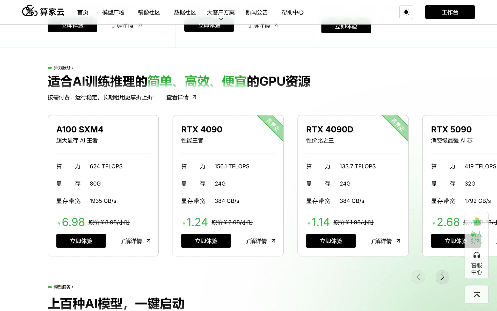Click the 超大显存 AI 王者 subtitle
Image resolution: width=497 pixels, height=311 pixels.
pyautogui.click(x=77, y=140)
